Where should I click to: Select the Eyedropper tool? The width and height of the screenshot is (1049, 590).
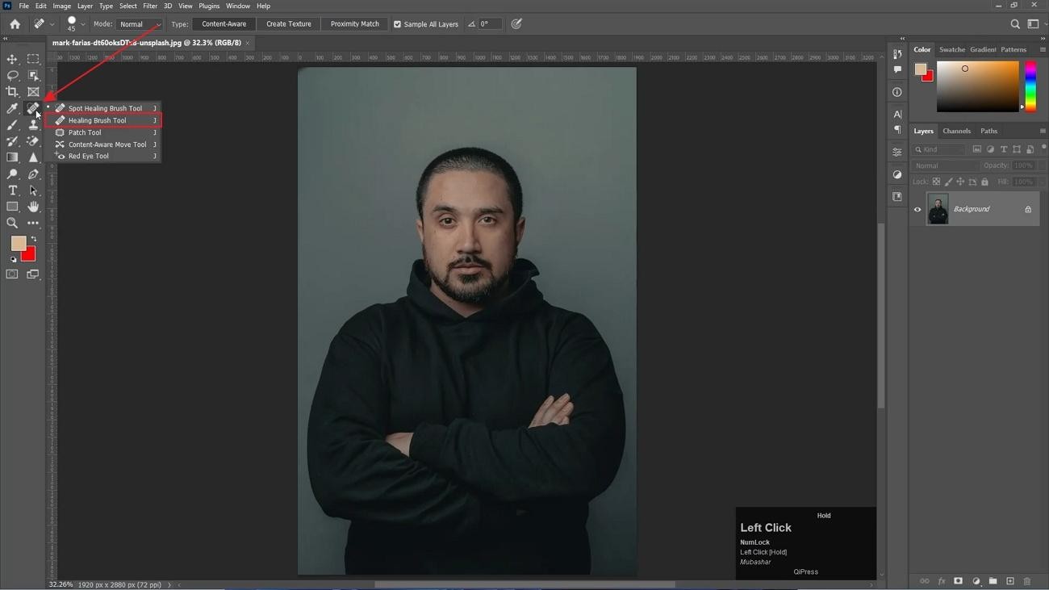12,108
